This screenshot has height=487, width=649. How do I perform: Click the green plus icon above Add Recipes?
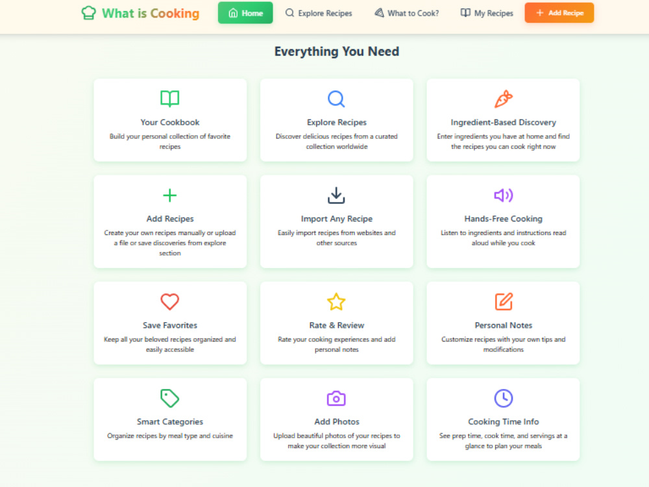point(169,195)
